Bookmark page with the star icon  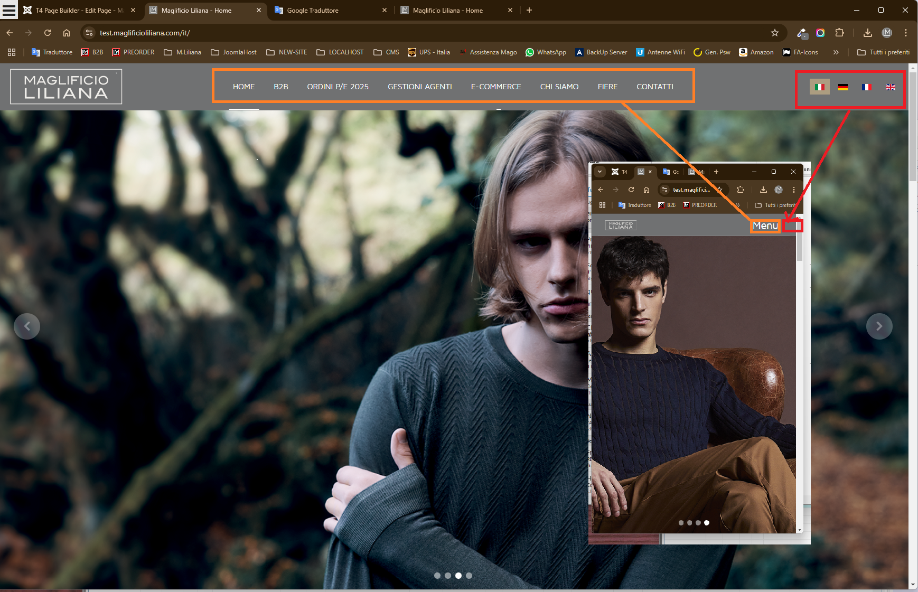tap(774, 33)
